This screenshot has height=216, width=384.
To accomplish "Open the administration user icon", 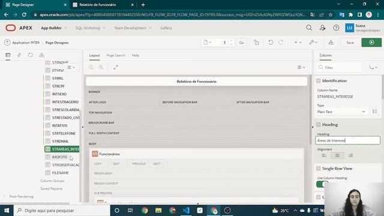I will pyautogui.click(x=323, y=28).
